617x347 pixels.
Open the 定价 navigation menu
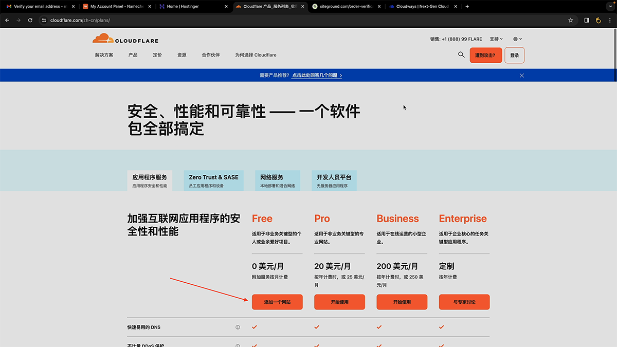[157, 55]
